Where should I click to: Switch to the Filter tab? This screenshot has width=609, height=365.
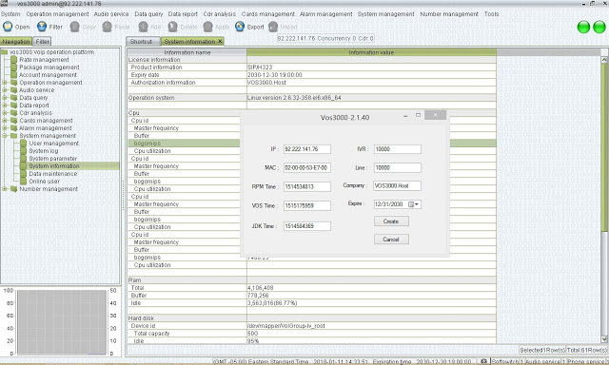[x=42, y=41]
